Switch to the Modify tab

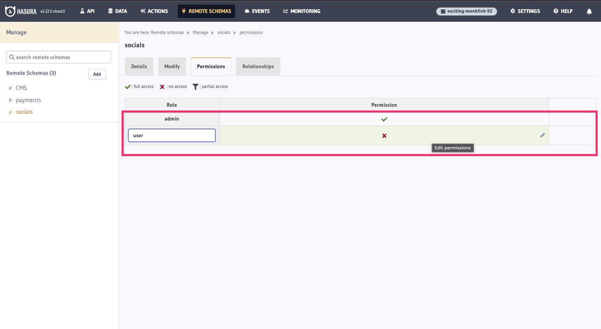pos(172,66)
